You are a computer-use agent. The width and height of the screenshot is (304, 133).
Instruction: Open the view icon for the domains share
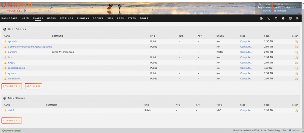point(296,52)
